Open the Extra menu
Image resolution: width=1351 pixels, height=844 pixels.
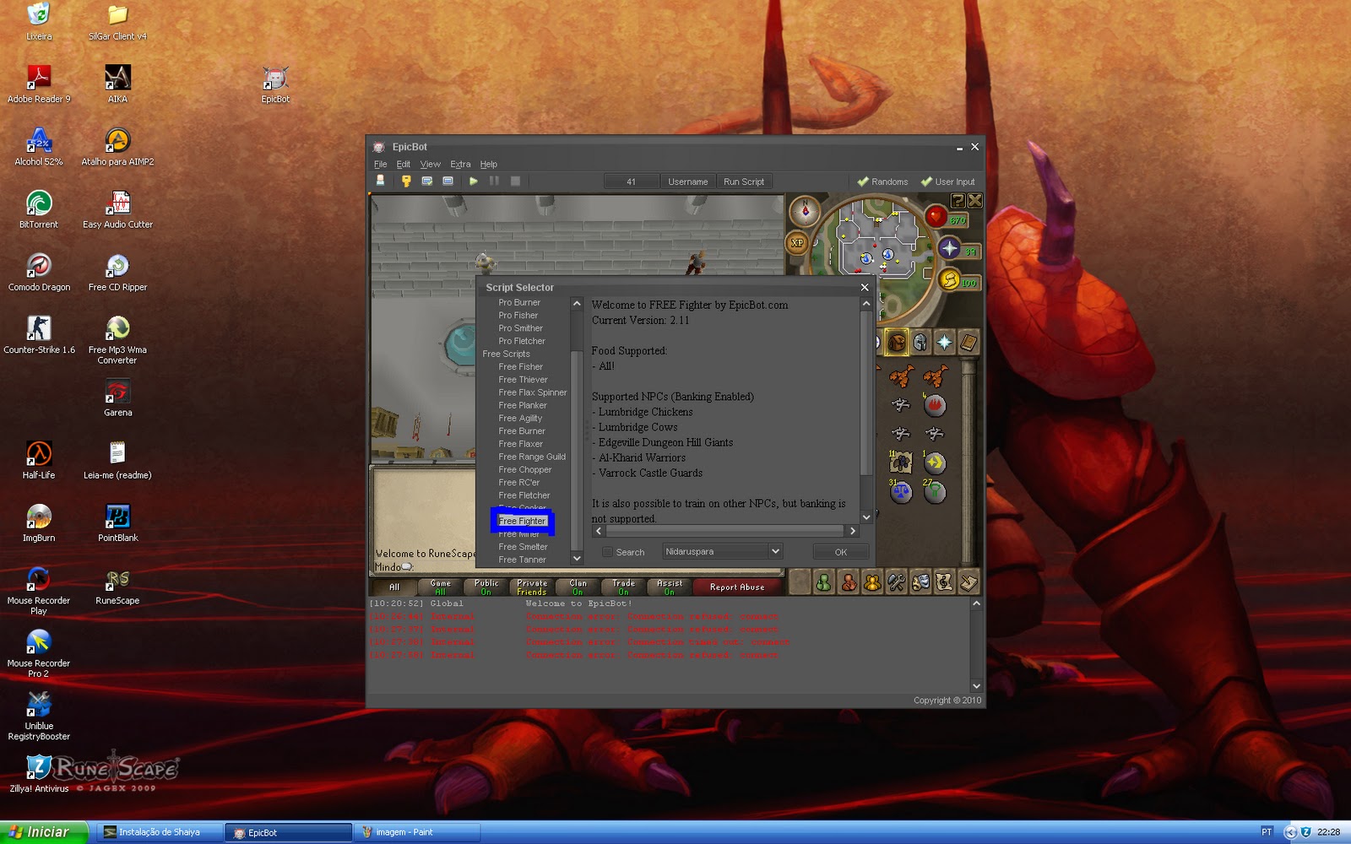[x=460, y=164]
